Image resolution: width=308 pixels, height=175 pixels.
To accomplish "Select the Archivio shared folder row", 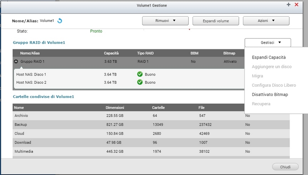I will click(22, 116).
